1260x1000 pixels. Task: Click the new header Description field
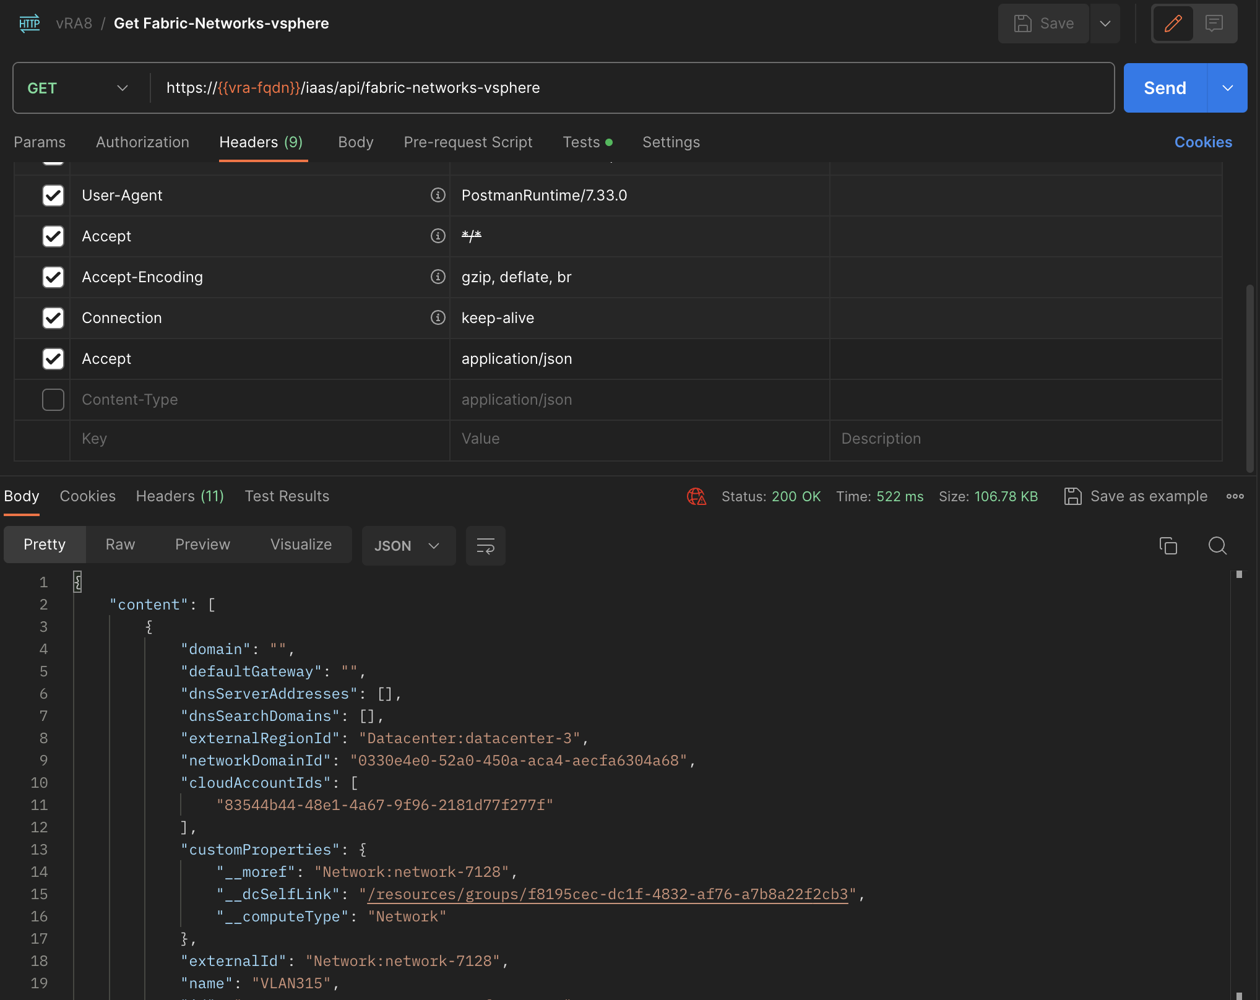1026,439
